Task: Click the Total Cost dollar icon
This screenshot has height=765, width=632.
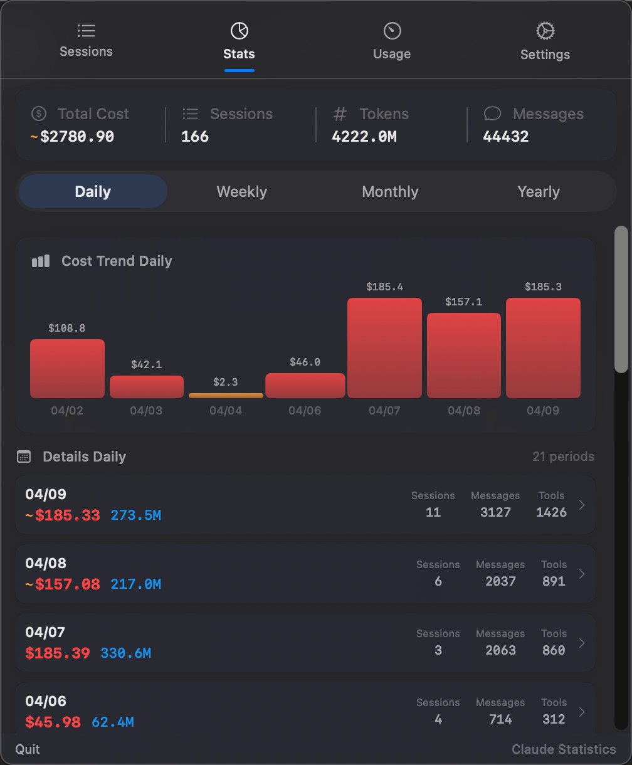Action: coord(39,114)
